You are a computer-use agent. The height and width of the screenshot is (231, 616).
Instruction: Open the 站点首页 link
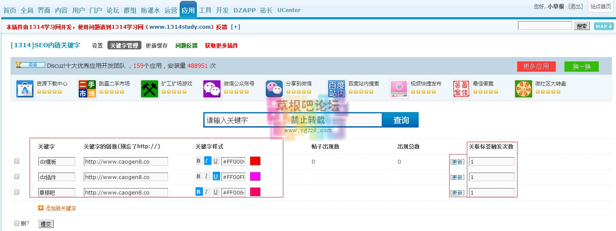(601, 6)
